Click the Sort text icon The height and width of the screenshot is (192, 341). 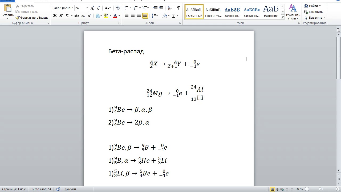click(170, 8)
